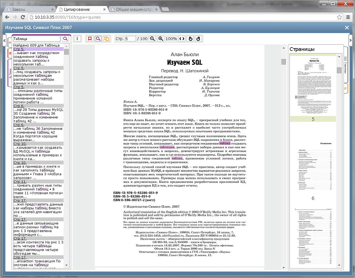Click the search results scrollbar thumb

[66, 52]
